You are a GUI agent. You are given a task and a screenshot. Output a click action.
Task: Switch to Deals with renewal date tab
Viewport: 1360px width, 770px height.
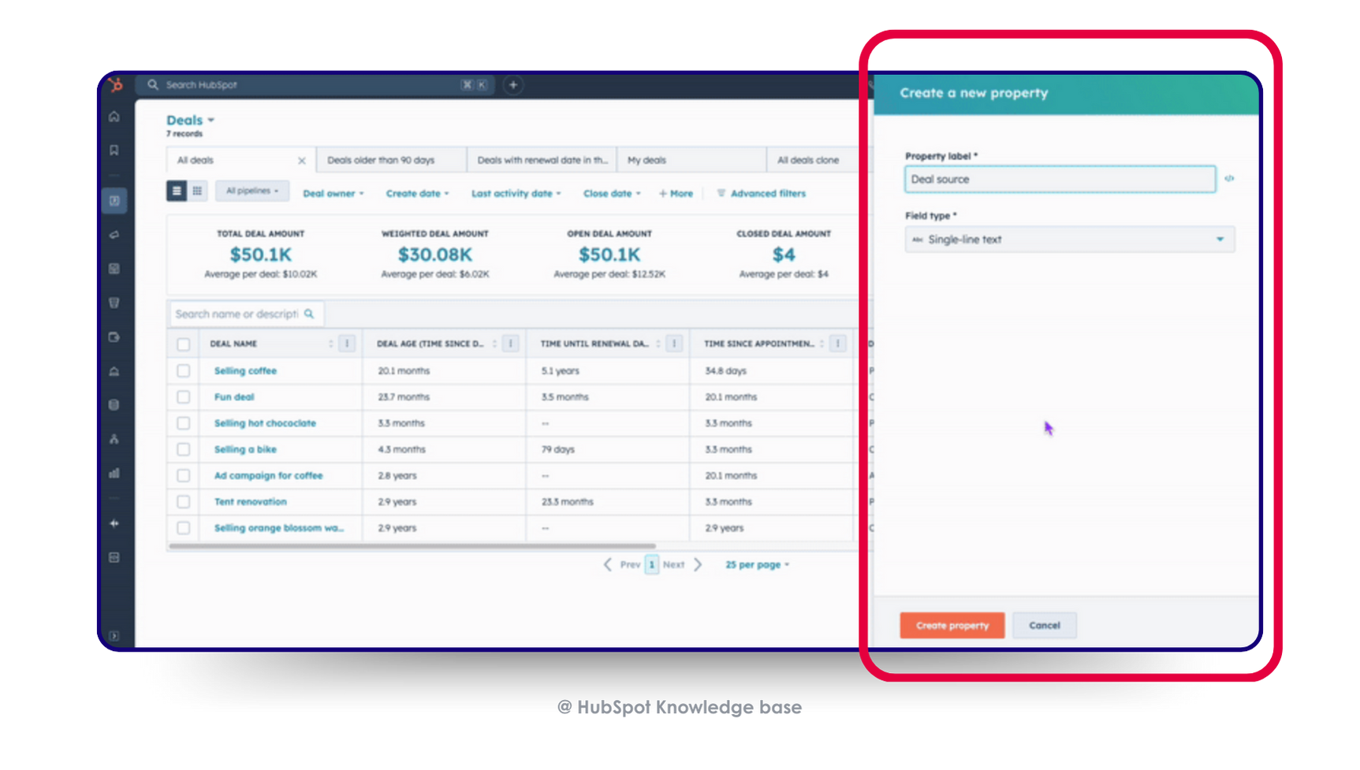542,160
